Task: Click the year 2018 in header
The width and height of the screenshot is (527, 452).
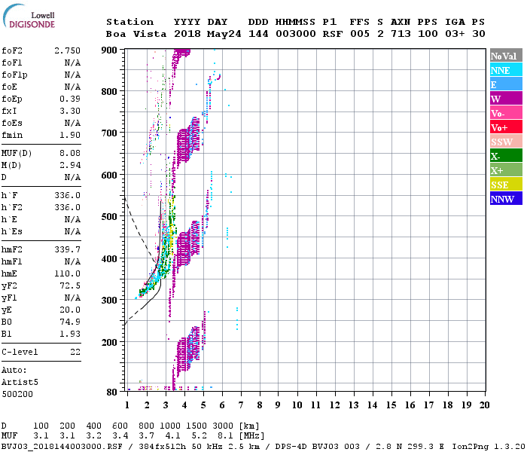Action: click(187, 34)
